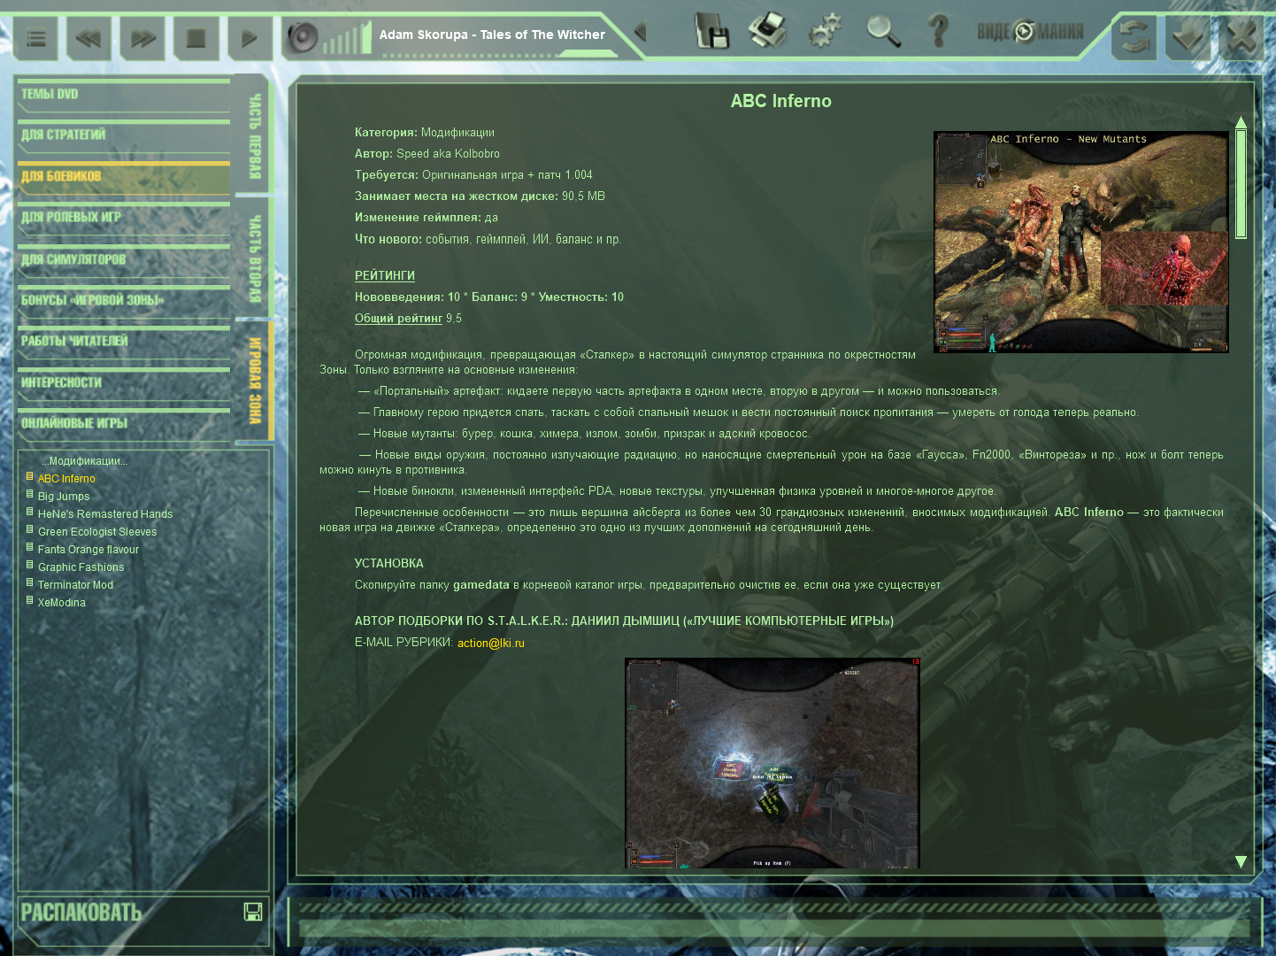Click document icon next to Graphic Fashions
The image size is (1276, 956).
[29, 566]
